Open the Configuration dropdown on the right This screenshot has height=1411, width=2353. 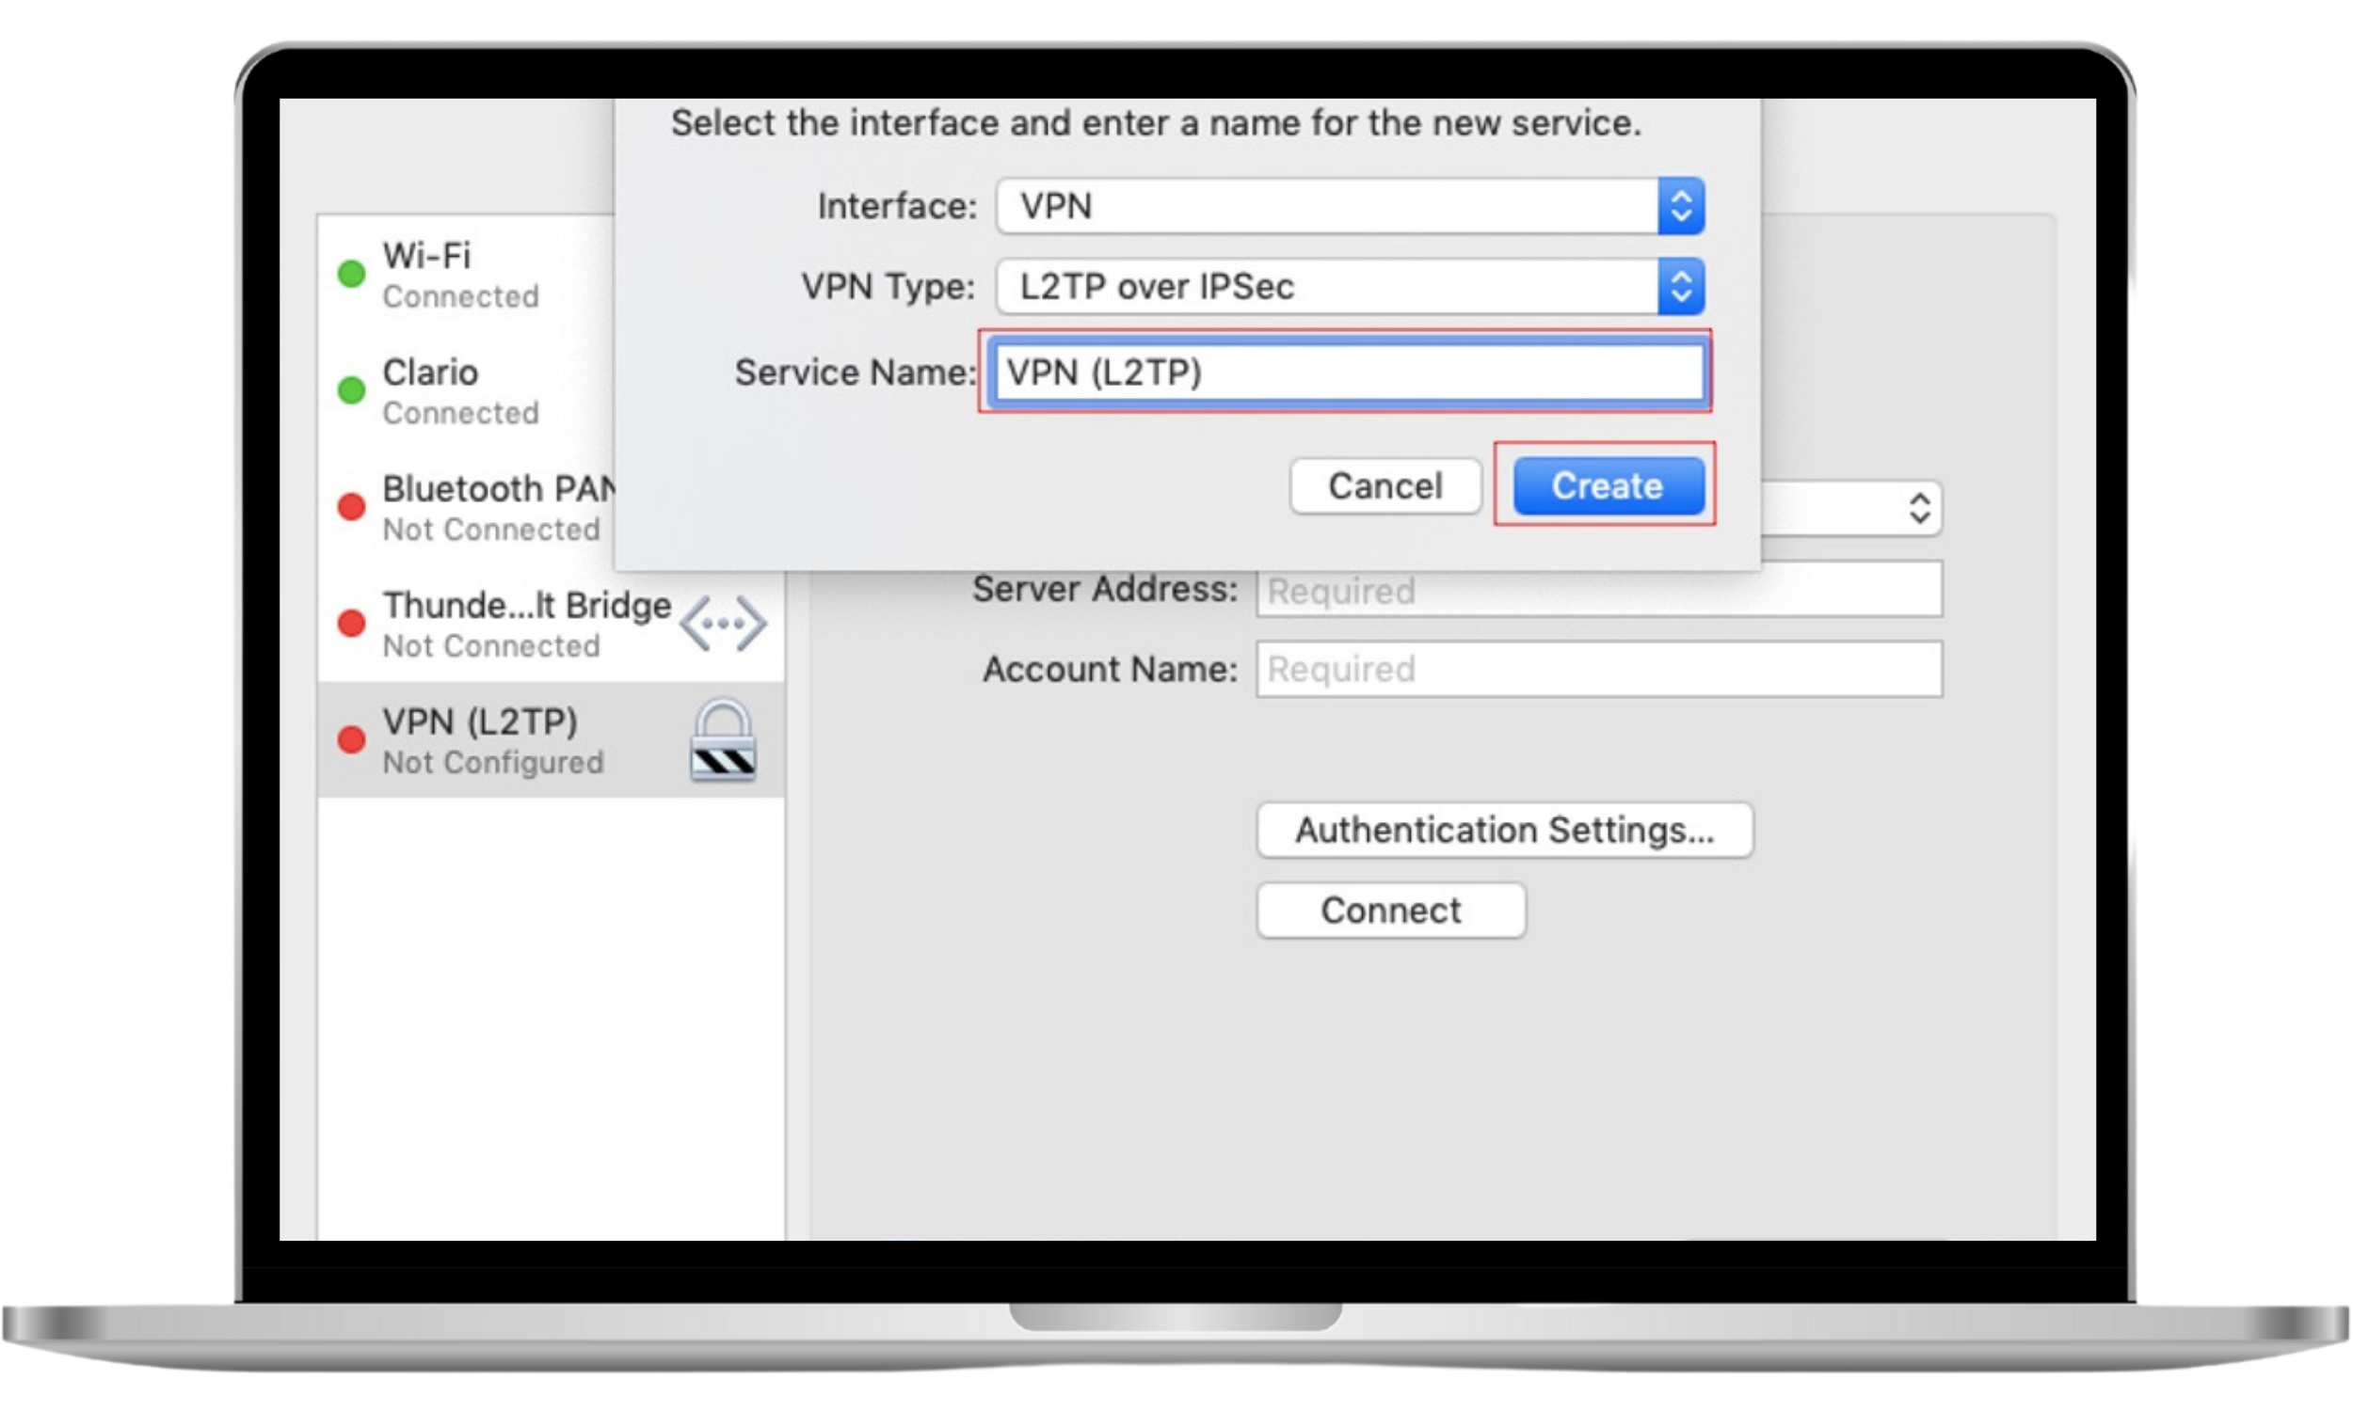click(x=1919, y=511)
